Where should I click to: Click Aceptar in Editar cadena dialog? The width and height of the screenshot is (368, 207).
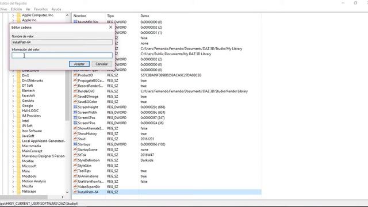[79, 64]
